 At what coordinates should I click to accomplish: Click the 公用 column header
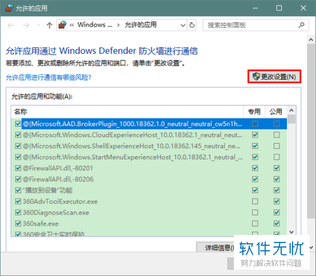click(x=276, y=112)
